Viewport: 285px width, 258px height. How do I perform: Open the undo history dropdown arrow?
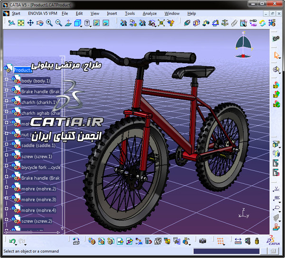pos(16,245)
